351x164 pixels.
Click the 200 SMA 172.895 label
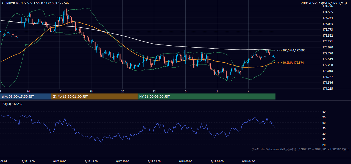click(x=291, y=50)
